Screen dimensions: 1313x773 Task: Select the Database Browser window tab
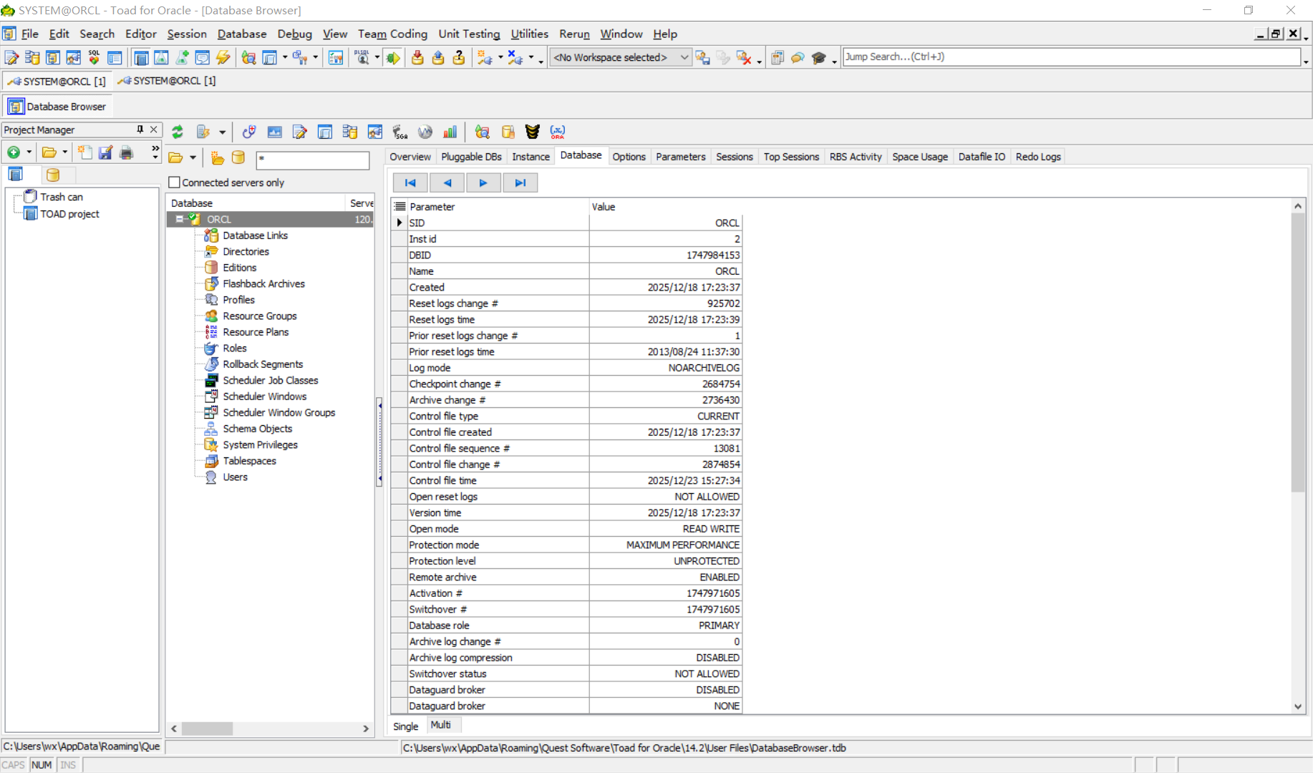[57, 107]
